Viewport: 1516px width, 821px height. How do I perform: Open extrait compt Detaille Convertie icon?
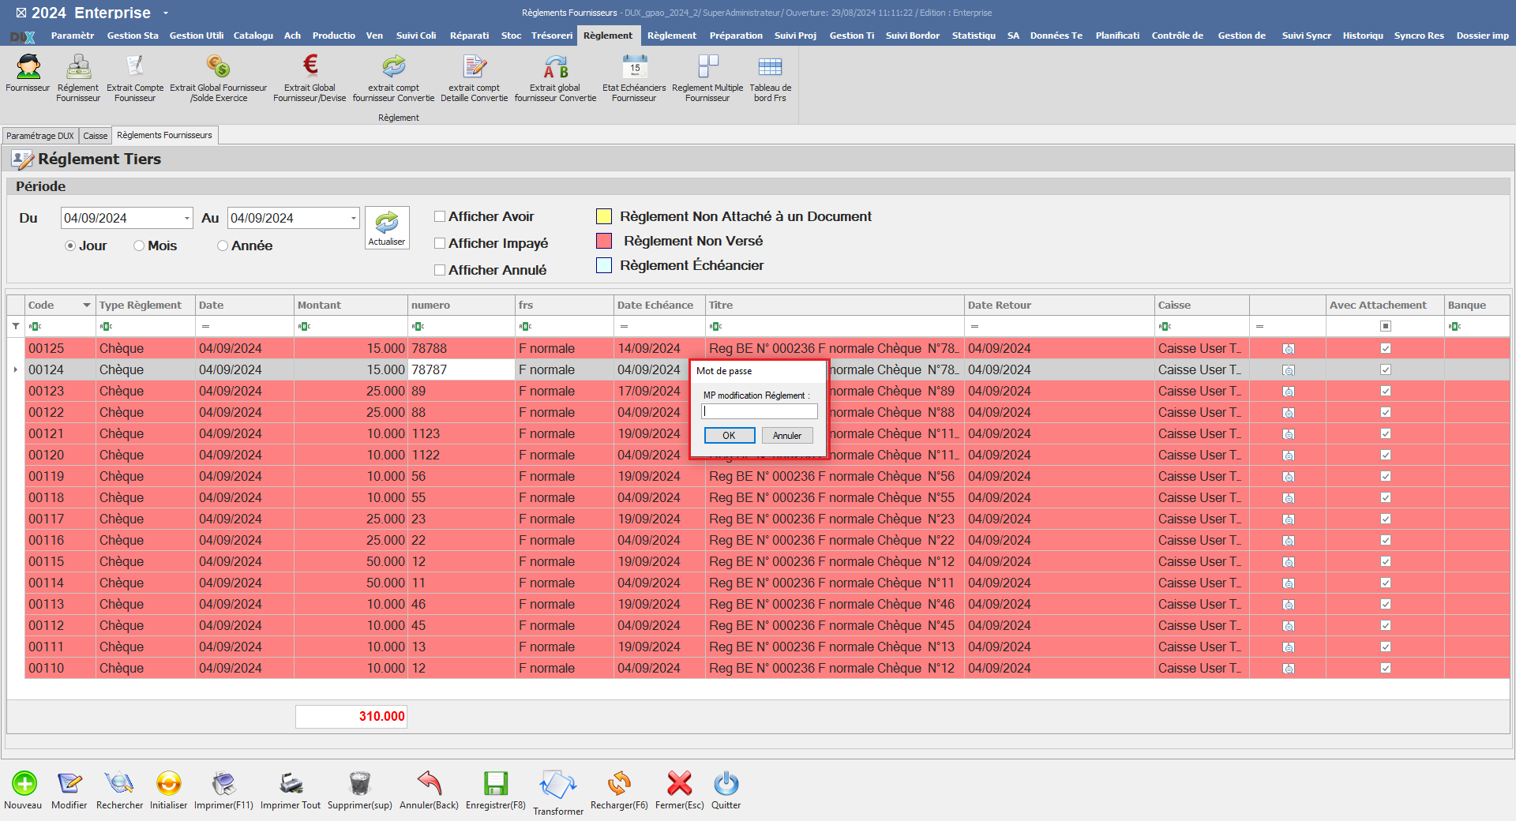(x=475, y=67)
